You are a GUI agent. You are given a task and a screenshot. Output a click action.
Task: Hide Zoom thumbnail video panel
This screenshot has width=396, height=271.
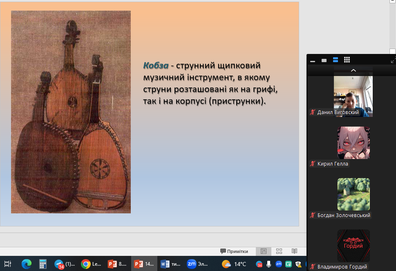click(x=313, y=60)
